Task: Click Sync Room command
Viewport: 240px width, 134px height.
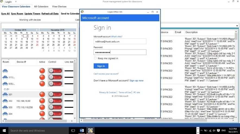Action: pos(17,14)
